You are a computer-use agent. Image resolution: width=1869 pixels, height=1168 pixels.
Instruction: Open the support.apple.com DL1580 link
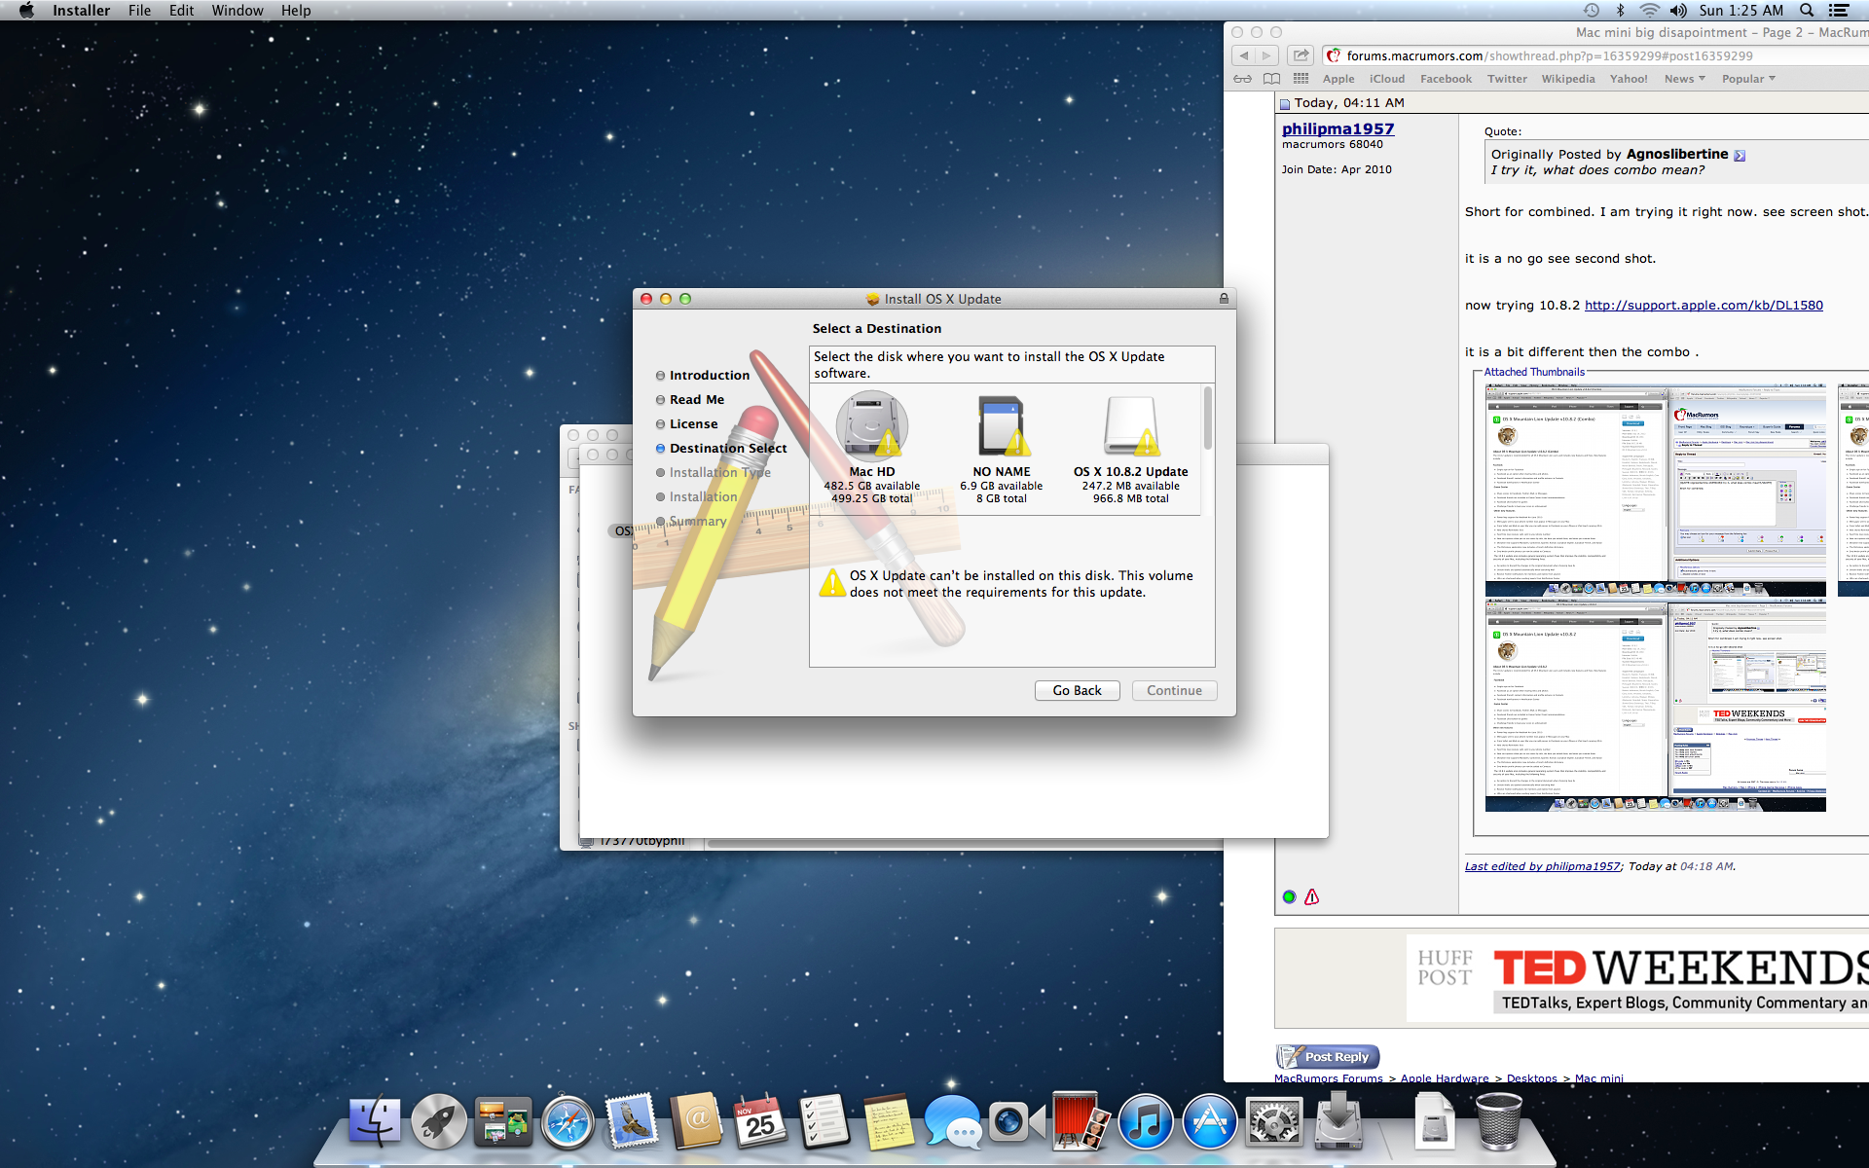coord(1704,306)
